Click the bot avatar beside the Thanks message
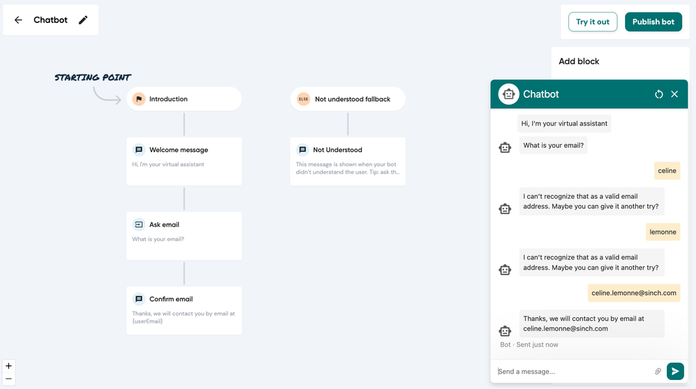The image size is (696, 389). click(505, 331)
